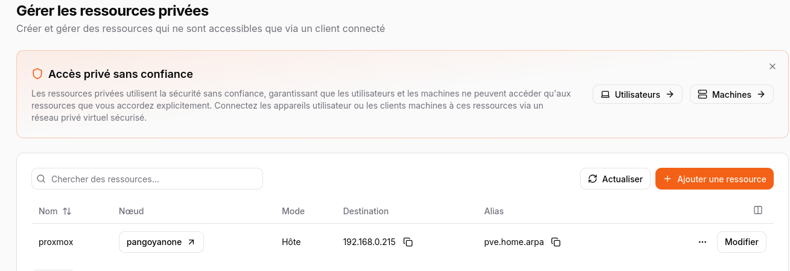The height and width of the screenshot is (271, 790).
Task: Click the Actualiser button
Action: 615,179
